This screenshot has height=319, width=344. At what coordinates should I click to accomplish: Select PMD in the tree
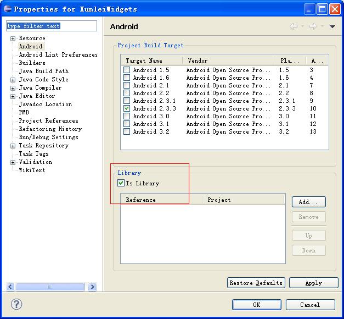coord(24,112)
